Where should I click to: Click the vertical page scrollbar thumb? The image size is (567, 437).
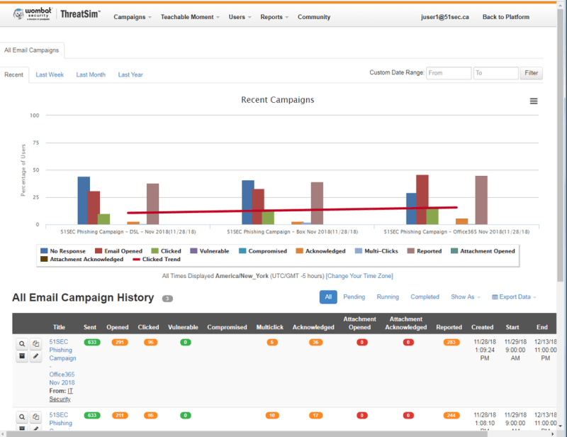(560, 145)
